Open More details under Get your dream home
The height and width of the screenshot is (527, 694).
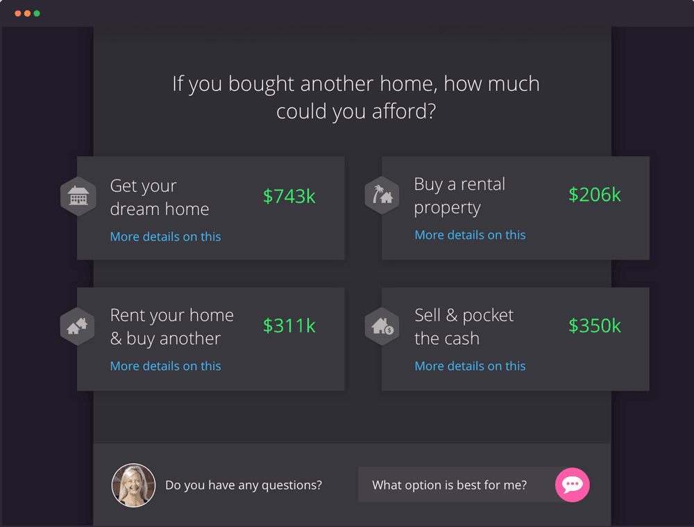tap(165, 236)
